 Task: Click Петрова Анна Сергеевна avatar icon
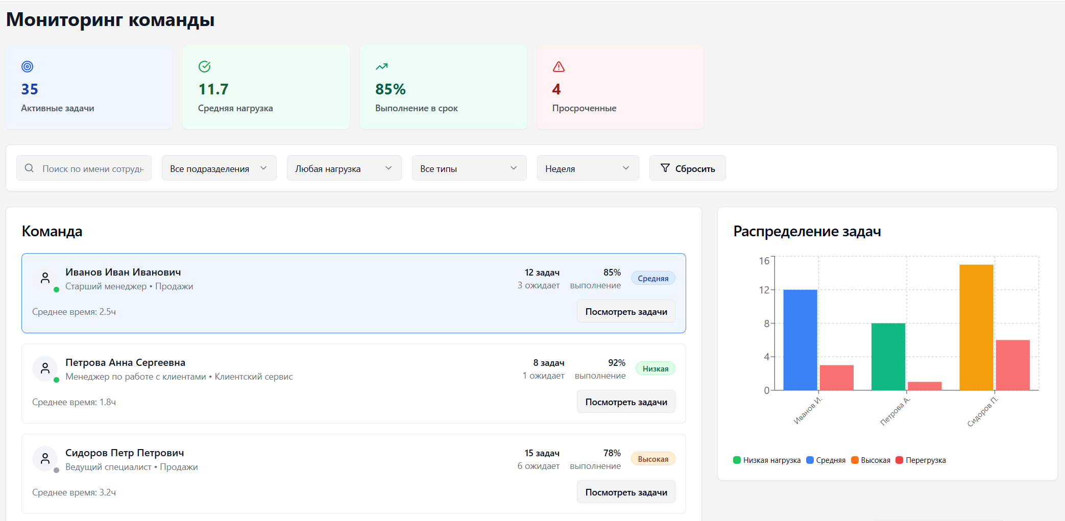tap(45, 368)
